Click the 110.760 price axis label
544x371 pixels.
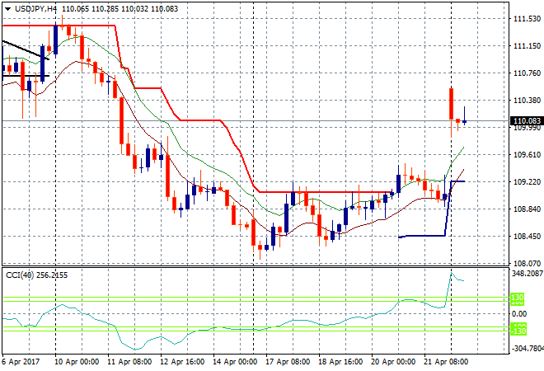click(527, 73)
